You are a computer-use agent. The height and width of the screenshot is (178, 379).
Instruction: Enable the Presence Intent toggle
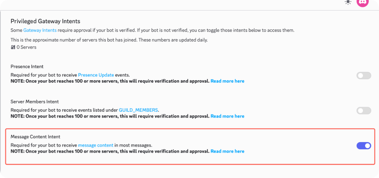(x=364, y=76)
